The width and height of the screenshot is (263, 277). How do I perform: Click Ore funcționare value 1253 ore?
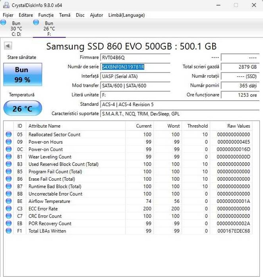coord(240,95)
